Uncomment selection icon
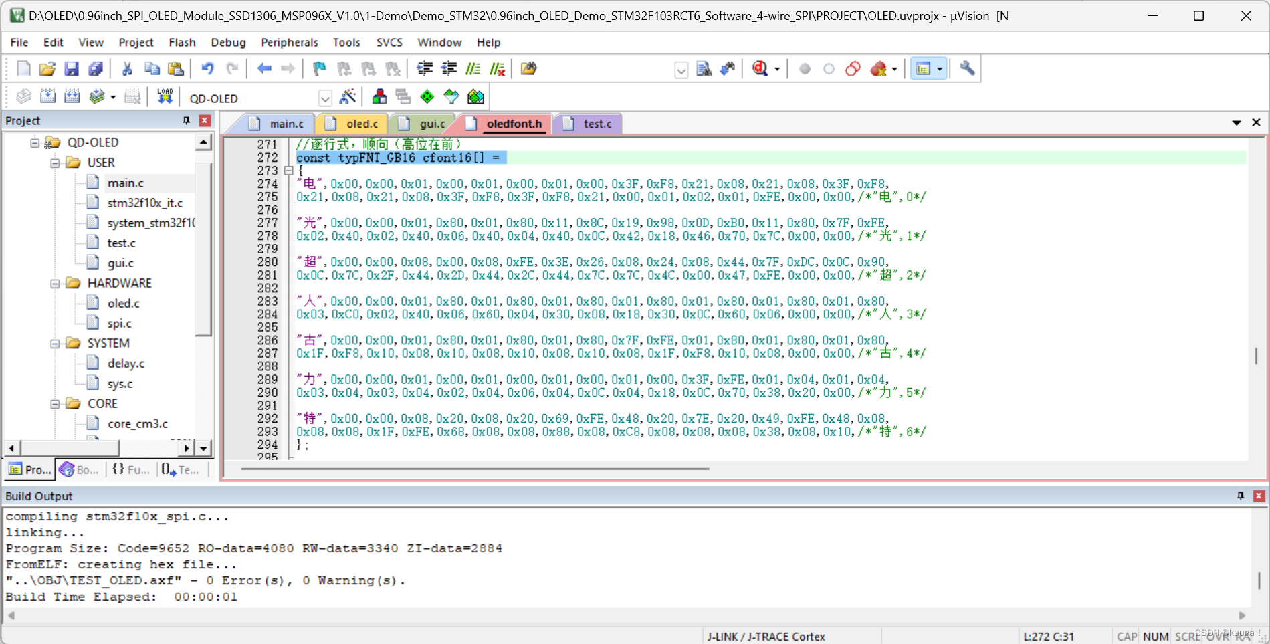 497,68
